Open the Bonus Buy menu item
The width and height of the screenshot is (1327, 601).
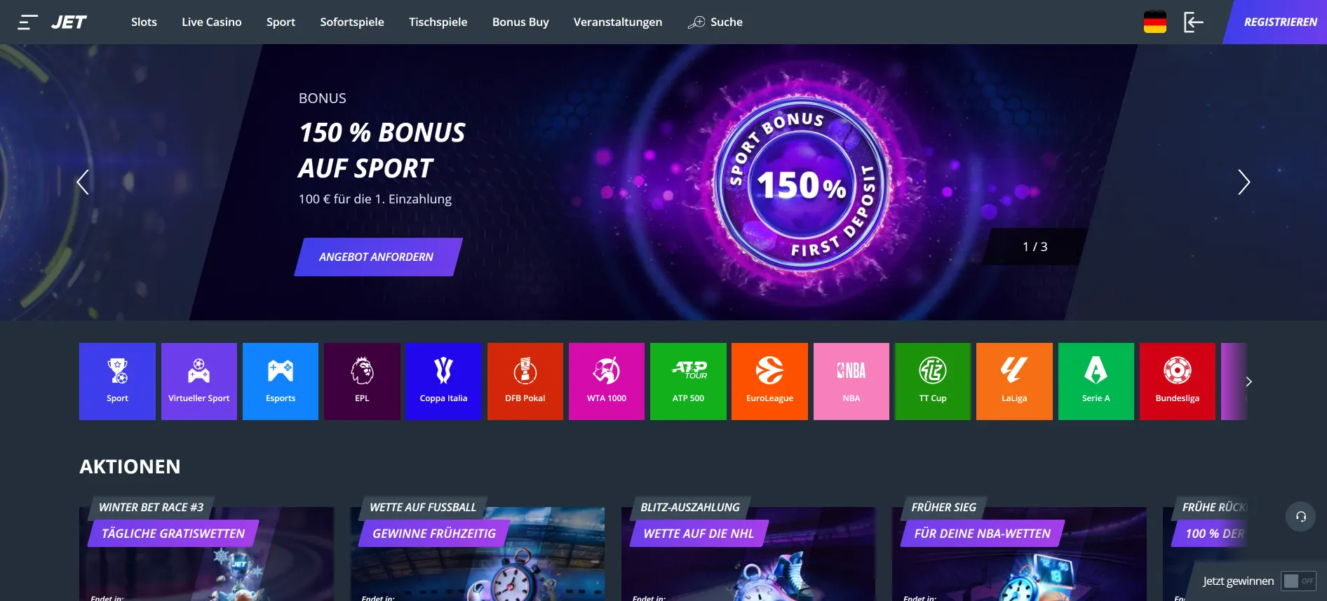pos(520,22)
